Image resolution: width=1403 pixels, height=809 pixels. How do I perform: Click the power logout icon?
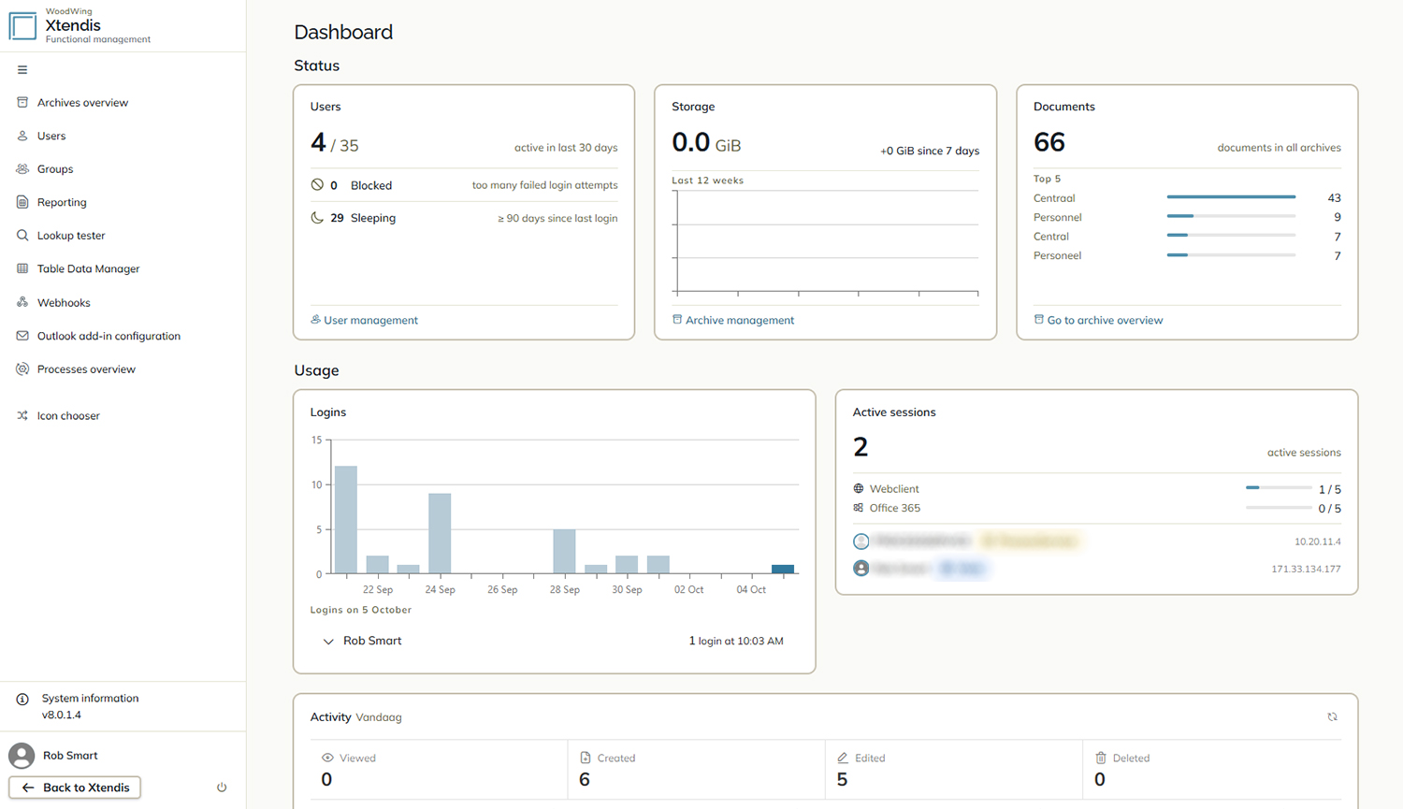pos(222,787)
